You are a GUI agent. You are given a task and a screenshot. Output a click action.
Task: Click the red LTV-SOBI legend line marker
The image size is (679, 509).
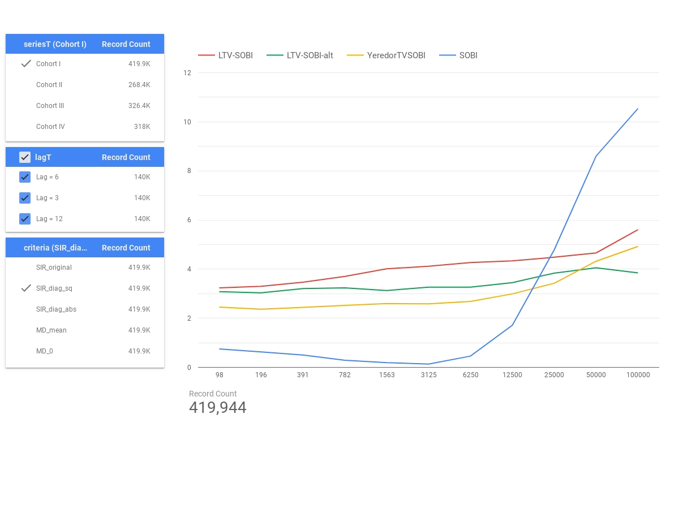[207, 55]
